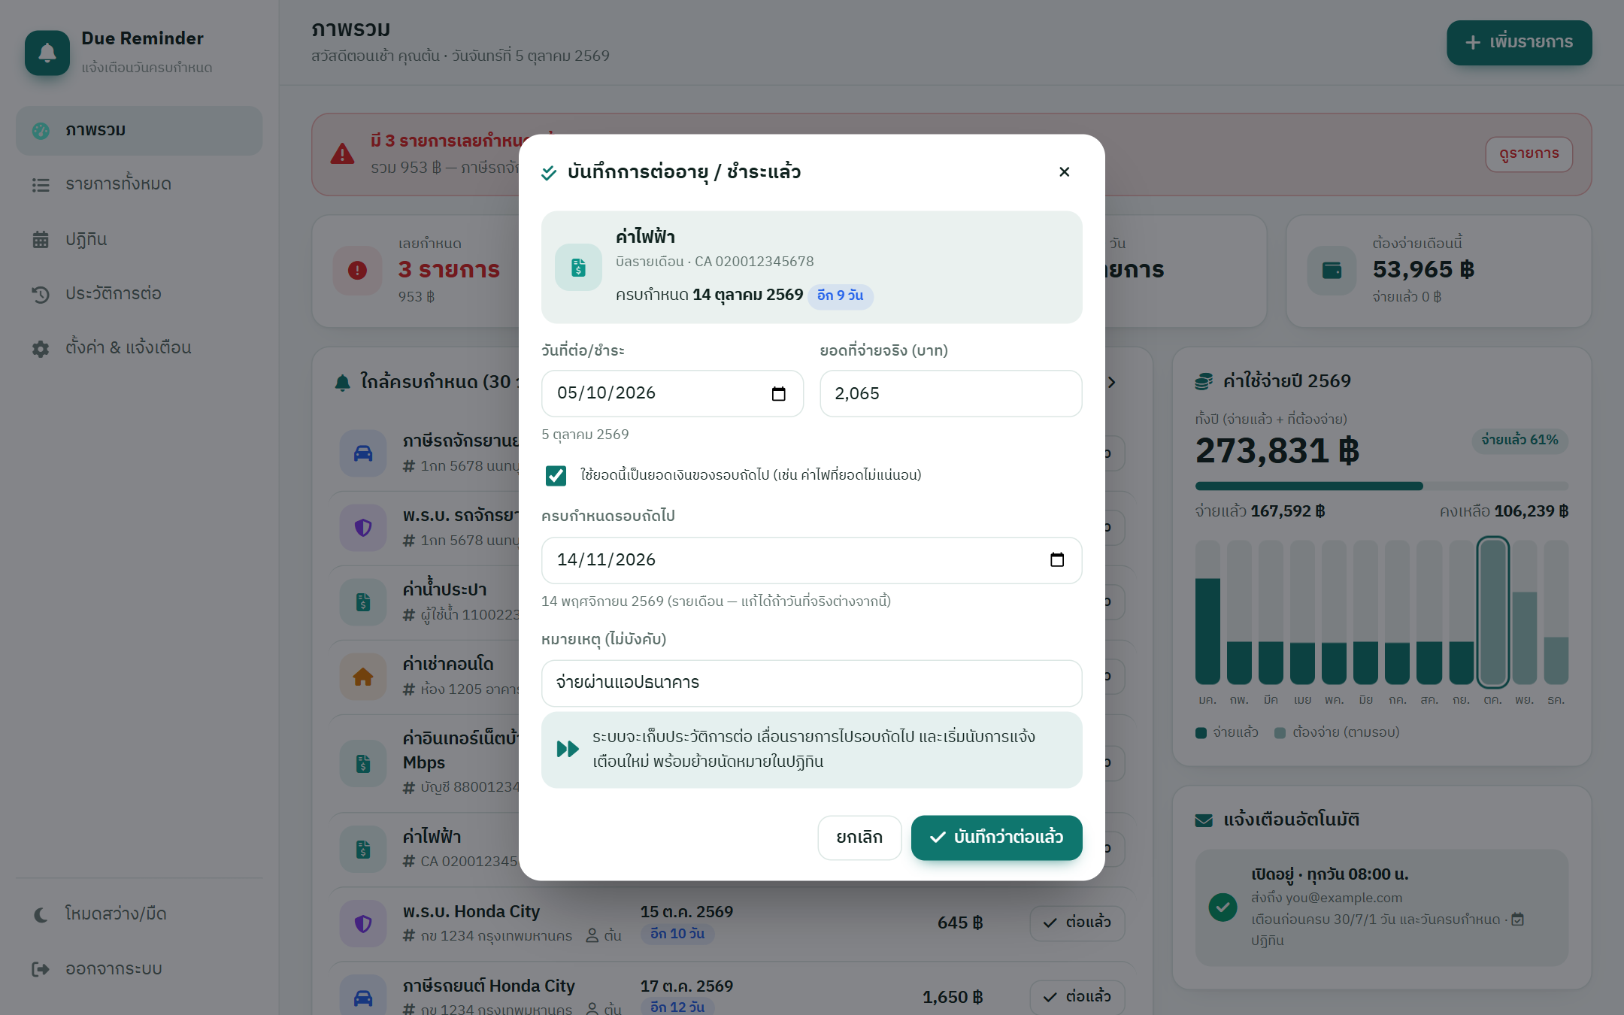Viewport: 1624px width, 1015px height.
Task: Open calendar picker in payment date field
Action: point(778,393)
